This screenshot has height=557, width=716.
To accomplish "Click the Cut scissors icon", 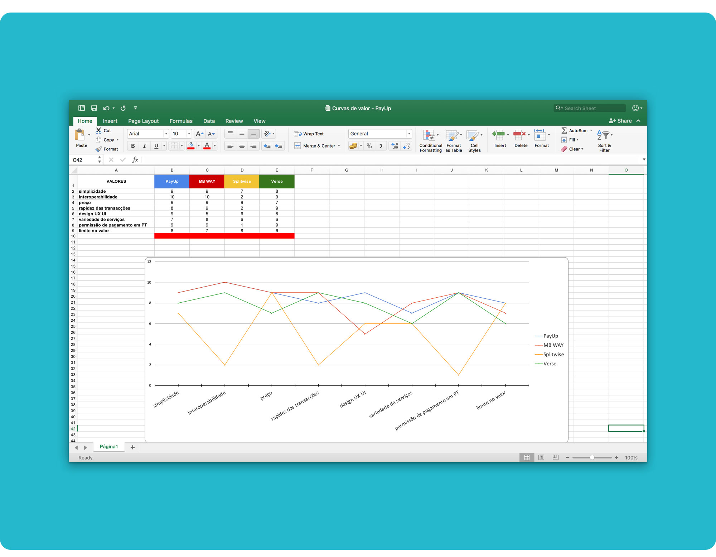I will click(x=98, y=130).
